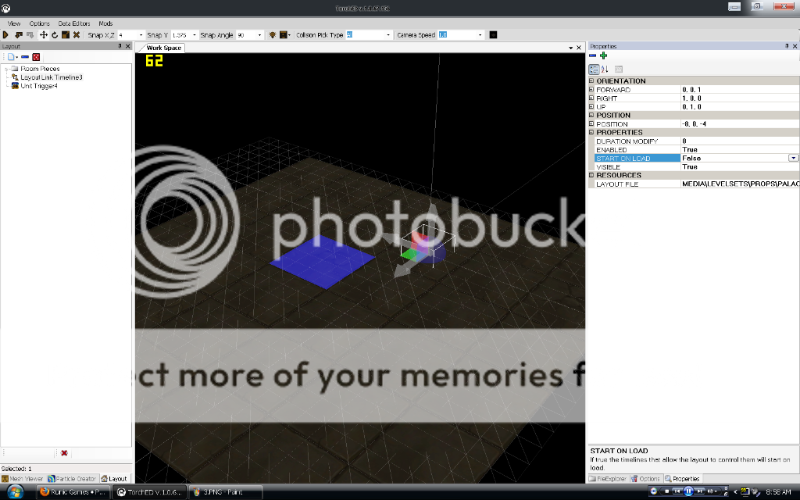800x500 pixels.
Task: Pin the Layout panel
Action: tap(120, 46)
